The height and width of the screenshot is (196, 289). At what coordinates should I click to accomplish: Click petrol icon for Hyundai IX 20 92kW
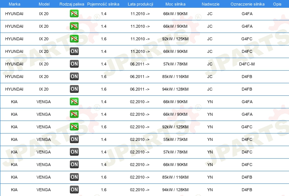coord(74,39)
